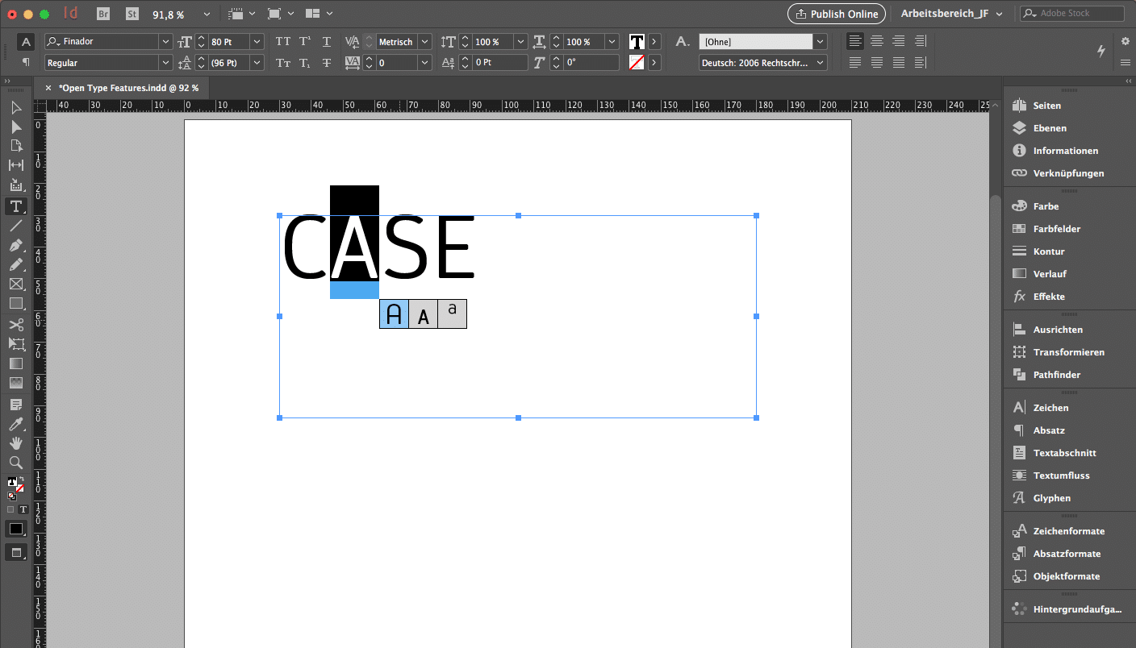Image resolution: width=1136 pixels, height=648 pixels.
Task: Toggle underline text formatting
Action: pos(327,42)
